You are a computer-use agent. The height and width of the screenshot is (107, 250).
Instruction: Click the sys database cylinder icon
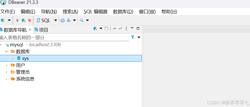19,58
